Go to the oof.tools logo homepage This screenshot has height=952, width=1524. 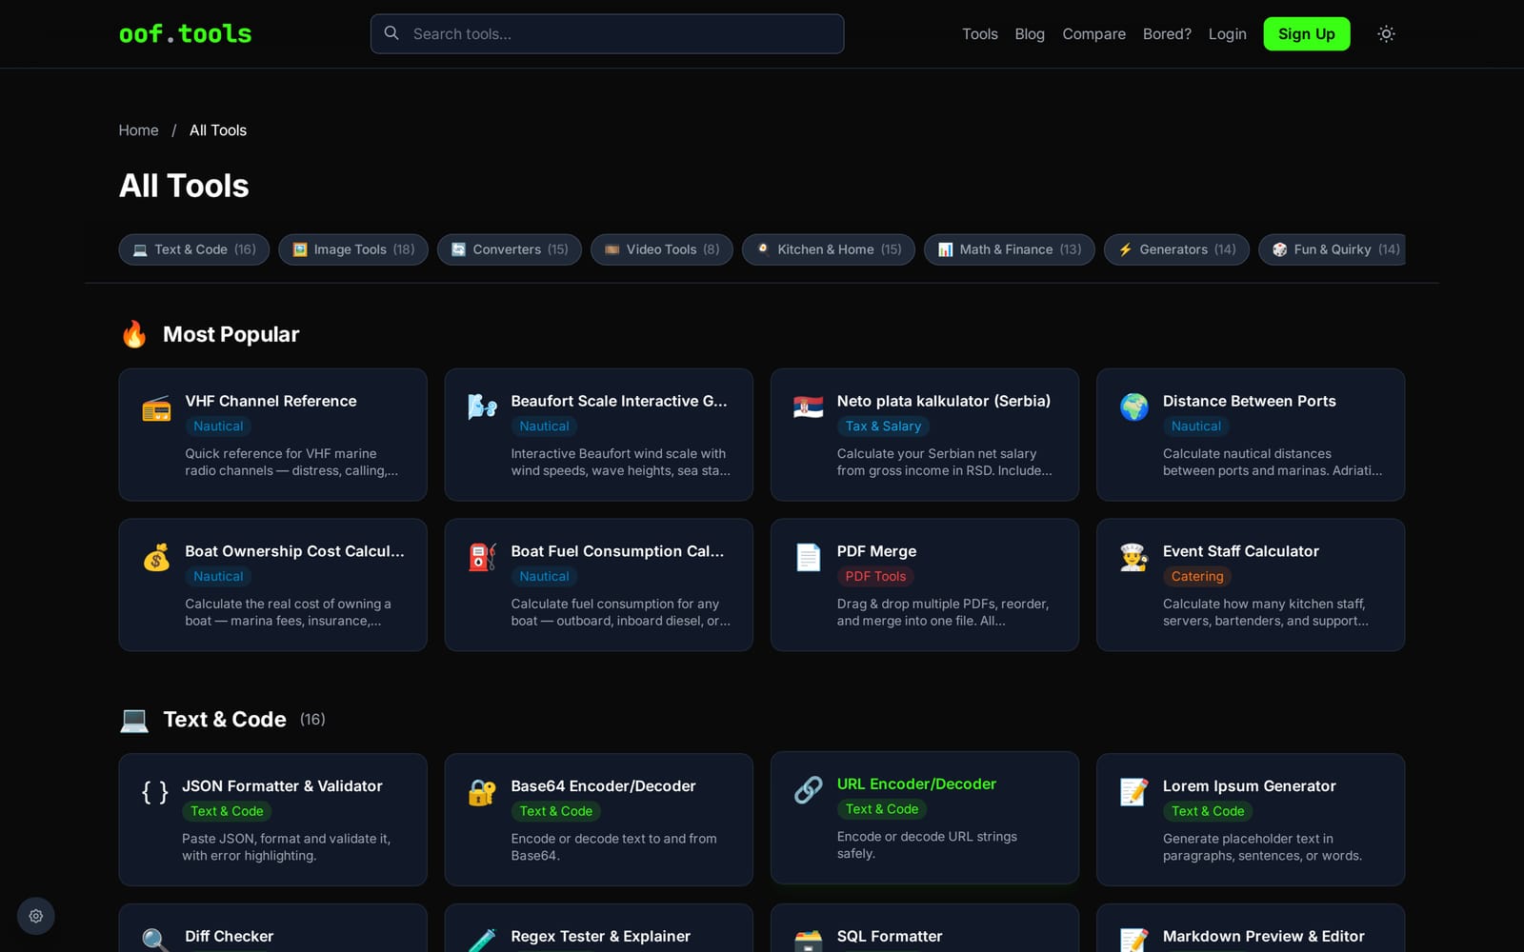click(x=185, y=34)
